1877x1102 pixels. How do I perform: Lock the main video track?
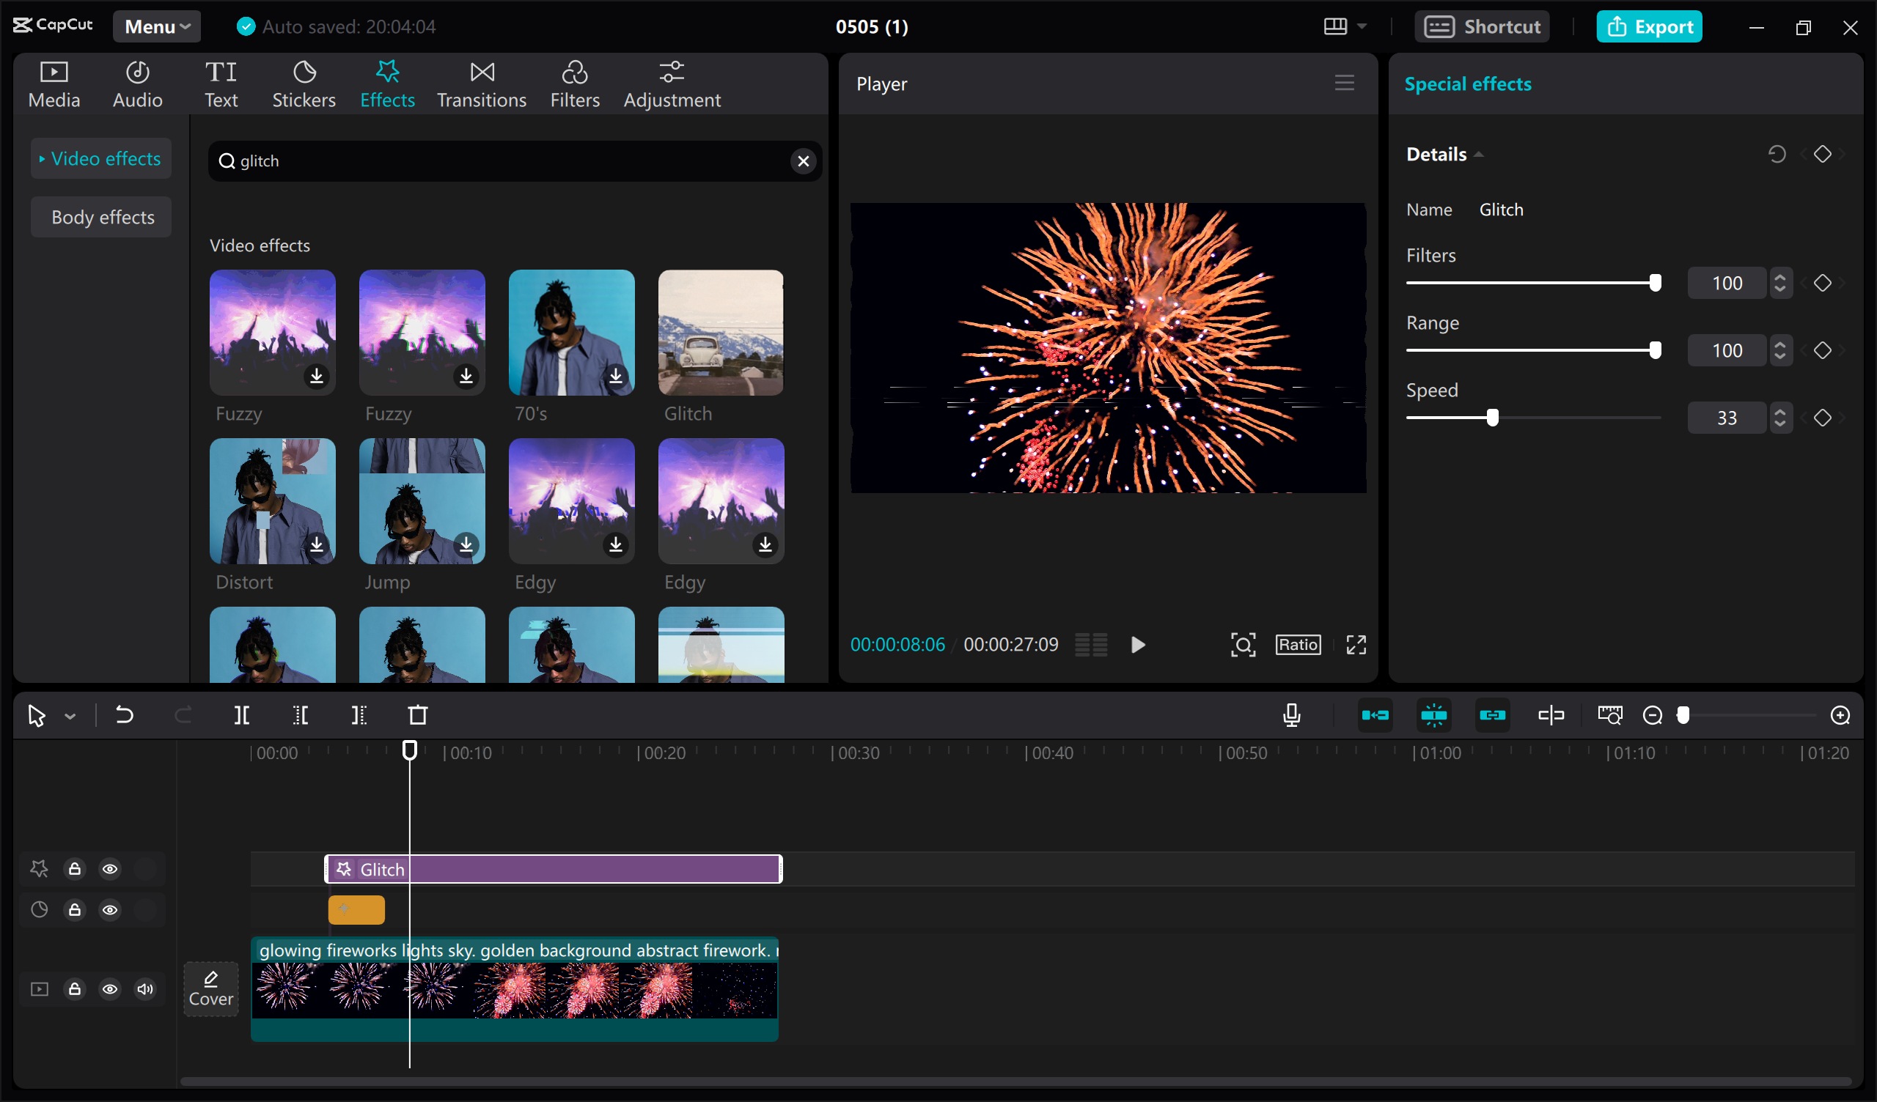click(x=75, y=989)
